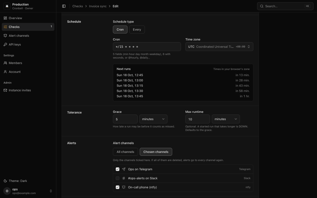This screenshot has width=317, height=198.
Task: Click 'Times in your browser's zone' note
Action: tap(231, 69)
